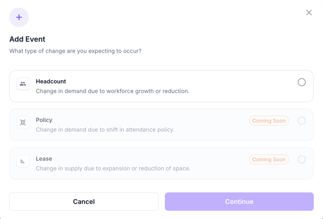The height and width of the screenshot is (219, 323).
Task: Click the Headcount people icon
Action: tap(23, 84)
